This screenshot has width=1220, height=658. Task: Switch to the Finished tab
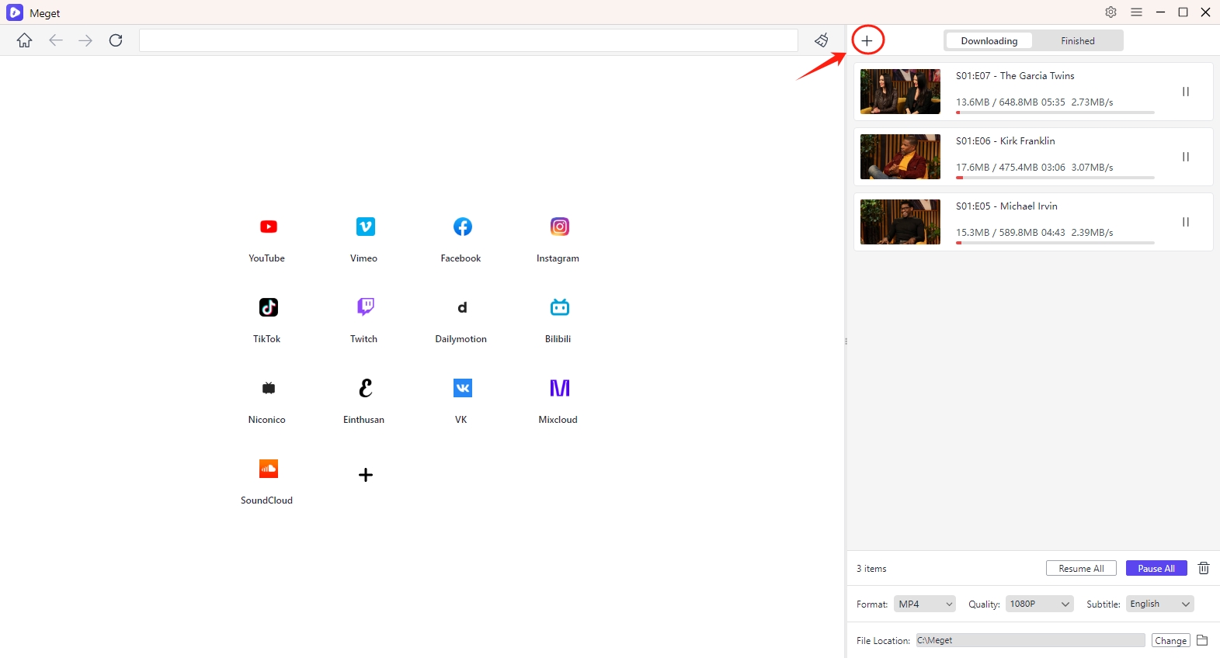1077,41
